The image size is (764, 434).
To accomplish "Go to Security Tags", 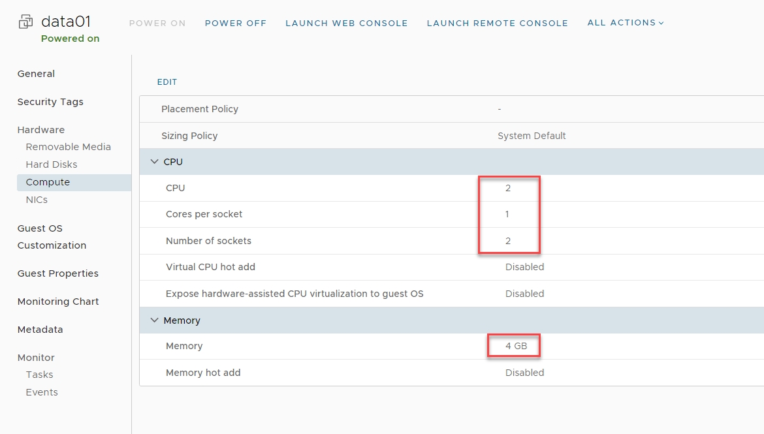I will point(50,102).
